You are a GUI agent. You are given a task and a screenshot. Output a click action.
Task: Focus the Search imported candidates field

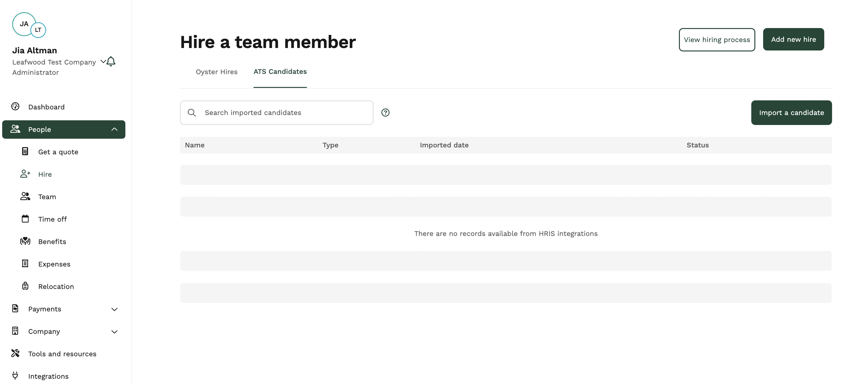click(276, 113)
